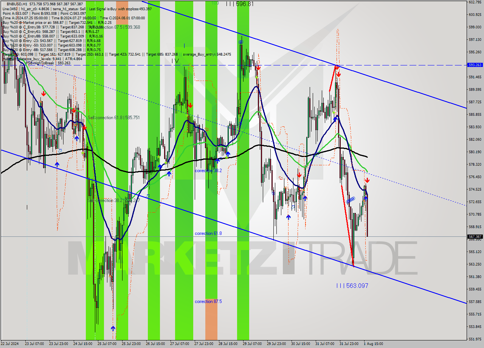Click the 570.785 price axis value
The image size is (484, 348).
click(x=475, y=214)
